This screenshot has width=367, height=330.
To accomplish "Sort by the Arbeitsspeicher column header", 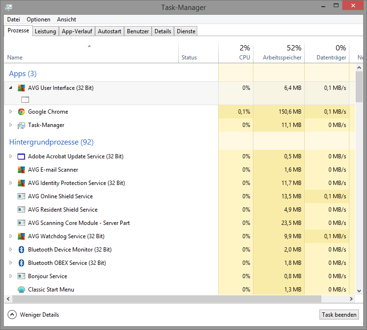I will click(279, 53).
